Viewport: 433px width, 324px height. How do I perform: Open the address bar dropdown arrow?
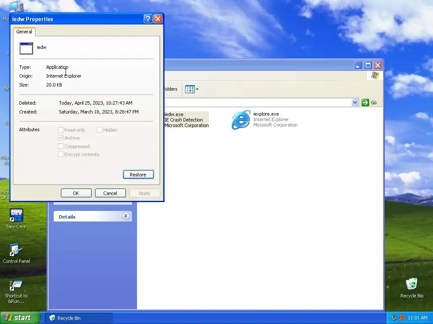point(355,103)
